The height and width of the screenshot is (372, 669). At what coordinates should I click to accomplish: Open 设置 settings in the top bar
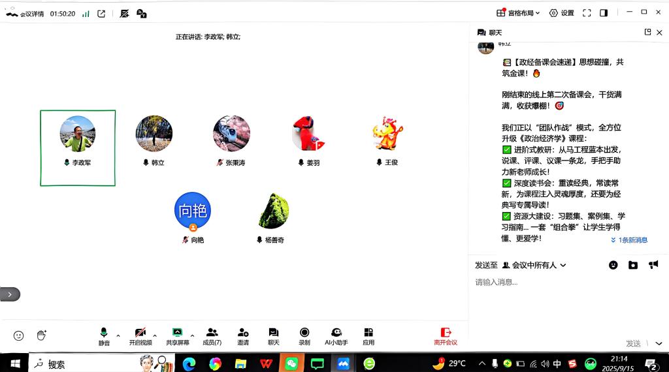click(x=561, y=13)
